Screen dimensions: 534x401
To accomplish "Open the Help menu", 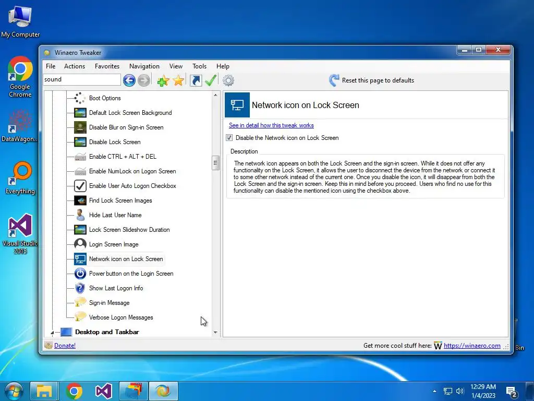I will click(x=223, y=66).
